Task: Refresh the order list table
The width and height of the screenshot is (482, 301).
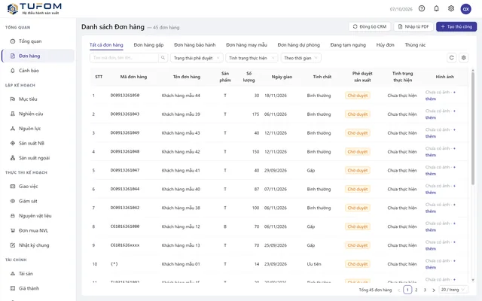Action: [451, 58]
